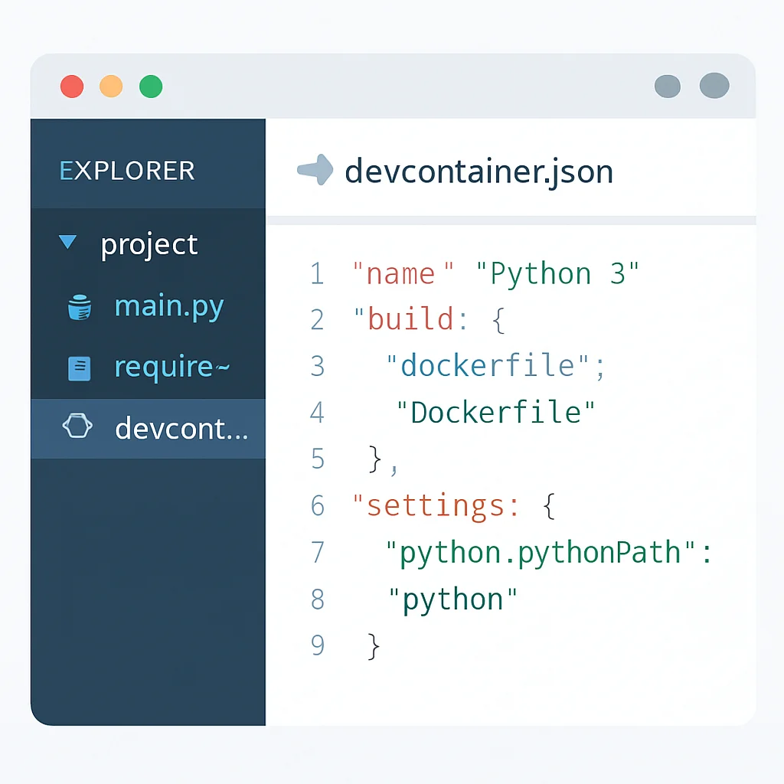Click line number 1 in gutter
784x784 pixels.
tap(318, 274)
